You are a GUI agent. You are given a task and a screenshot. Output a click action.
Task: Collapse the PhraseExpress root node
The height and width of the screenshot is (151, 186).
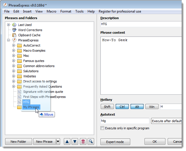pos(8,40)
